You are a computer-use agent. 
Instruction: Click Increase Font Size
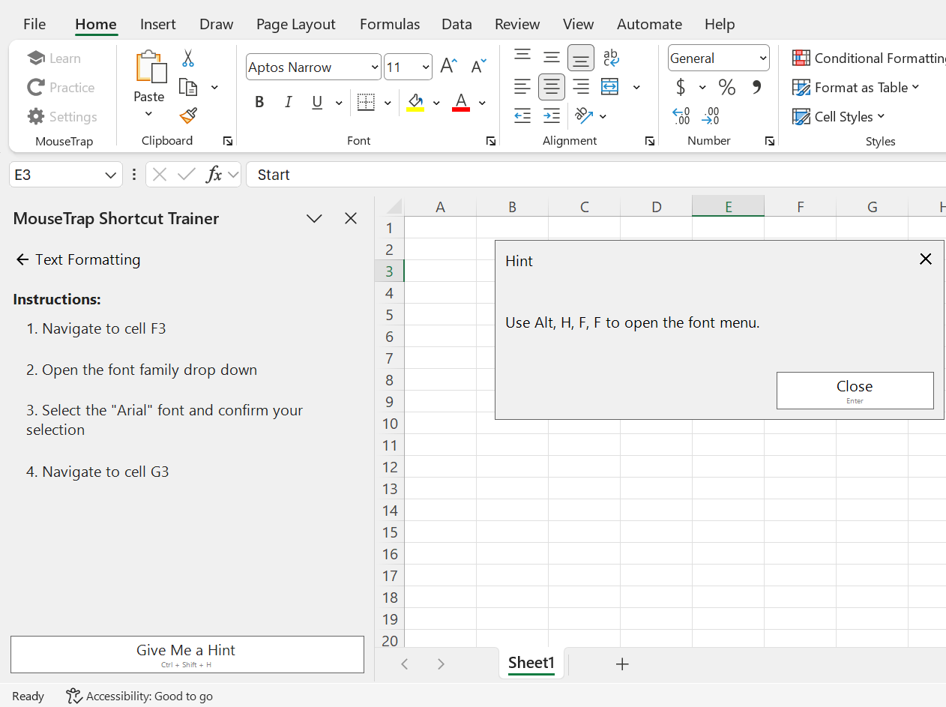point(448,65)
